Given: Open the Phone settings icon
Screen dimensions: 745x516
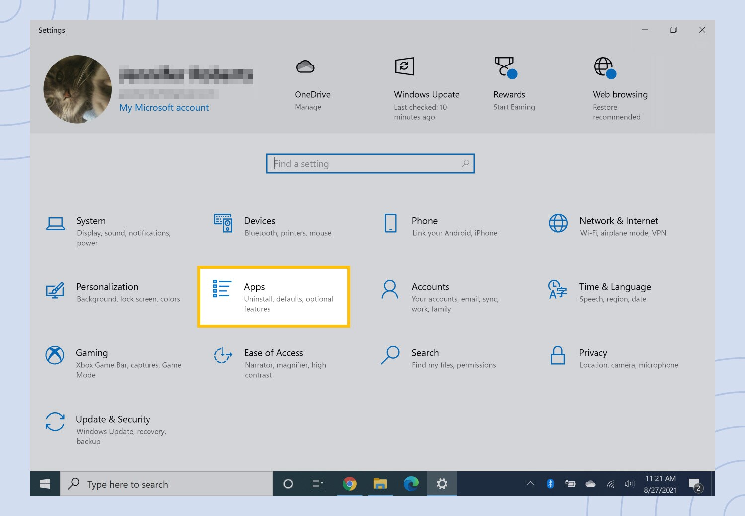Looking at the screenshot, I should pyautogui.click(x=391, y=223).
